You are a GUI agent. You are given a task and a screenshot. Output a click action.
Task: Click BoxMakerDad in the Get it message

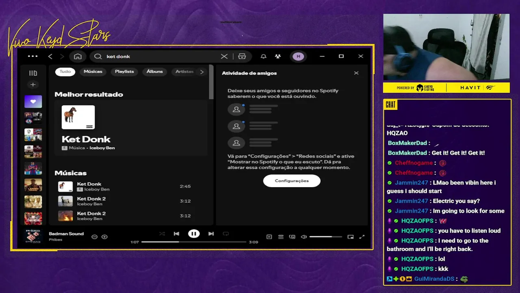click(x=407, y=153)
